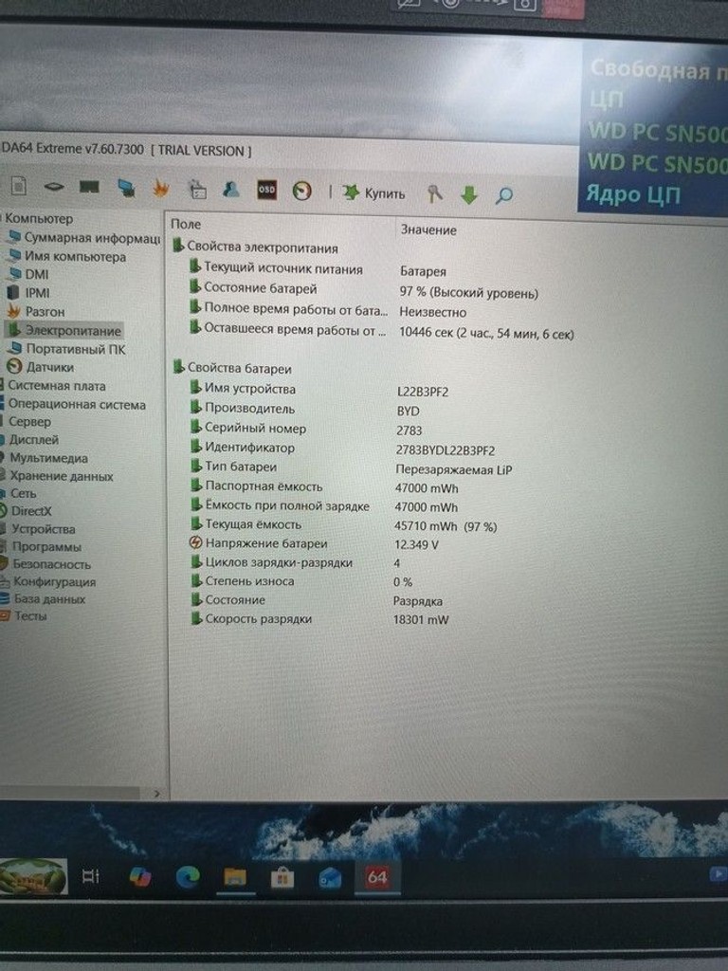This screenshot has width=728, height=971.
Task: Expand the Дисплей category
Action: (x=32, y=440)
